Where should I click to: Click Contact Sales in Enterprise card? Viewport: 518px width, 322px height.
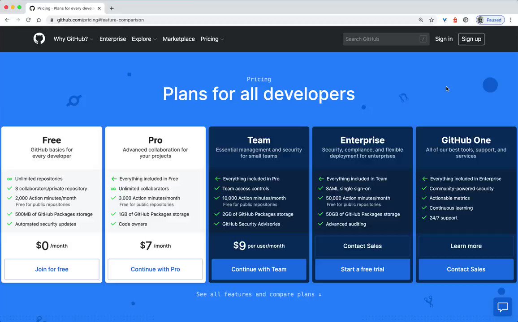[363, 246]
